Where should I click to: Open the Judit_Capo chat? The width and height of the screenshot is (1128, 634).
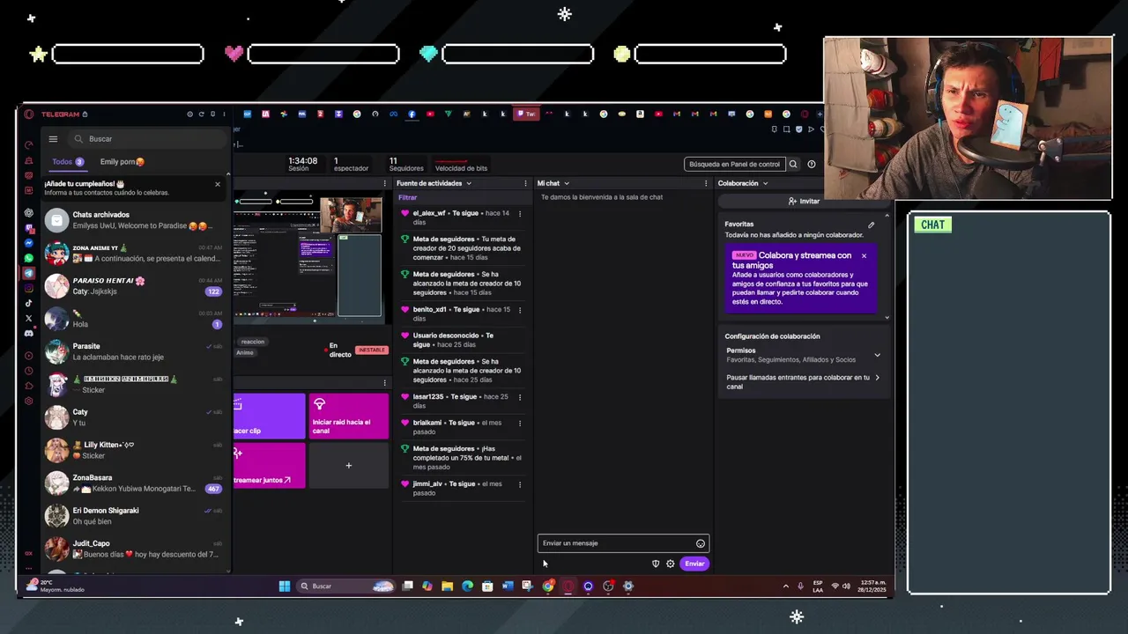pos(136,549)
